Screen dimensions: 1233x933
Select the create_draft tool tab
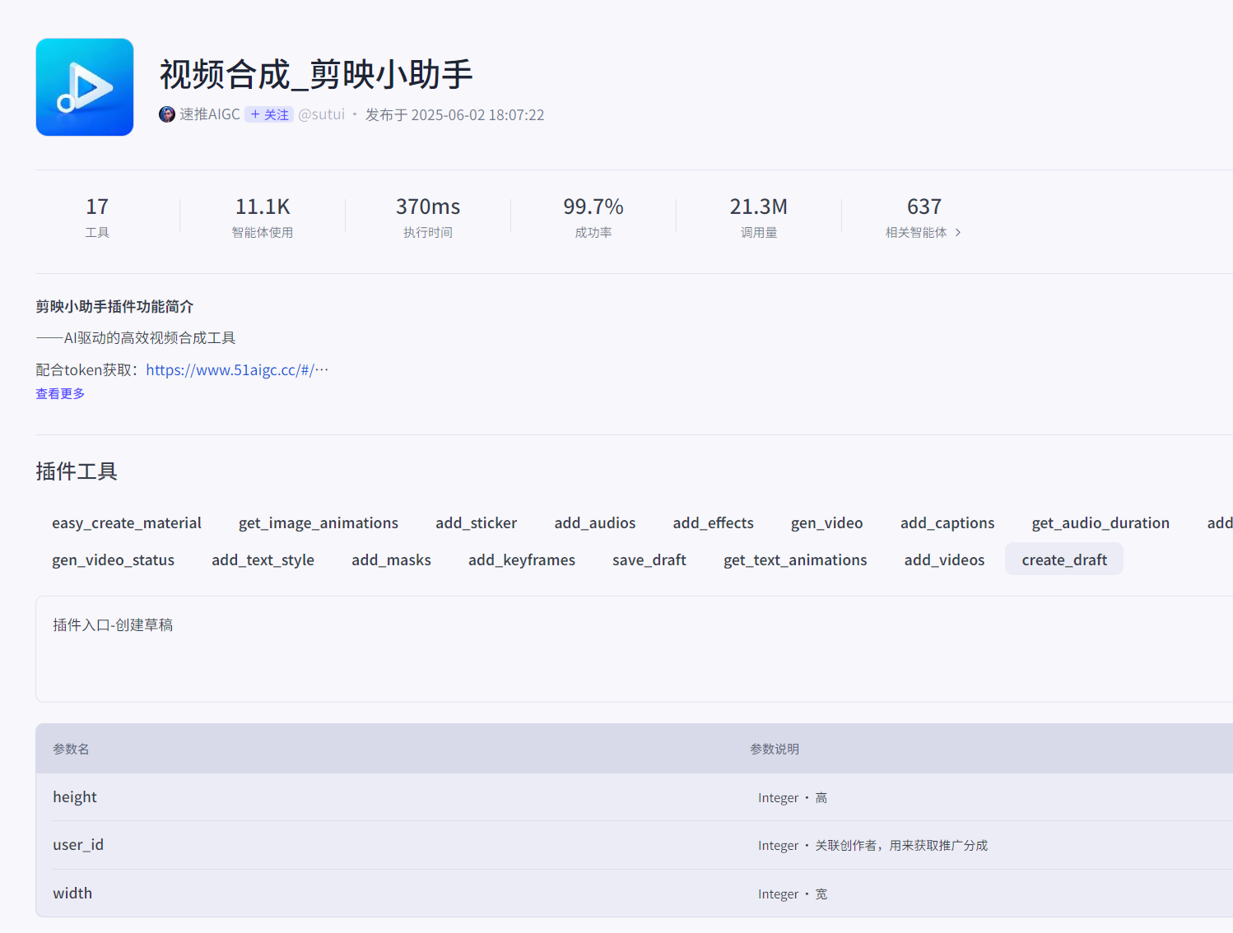point(1064,559)
